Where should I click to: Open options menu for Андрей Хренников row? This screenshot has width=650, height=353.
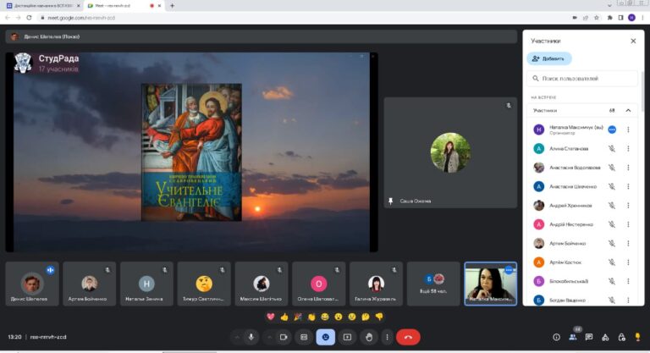coord(629,206)
